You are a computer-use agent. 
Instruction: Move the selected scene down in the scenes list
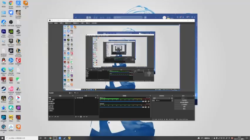click(58, 117)
